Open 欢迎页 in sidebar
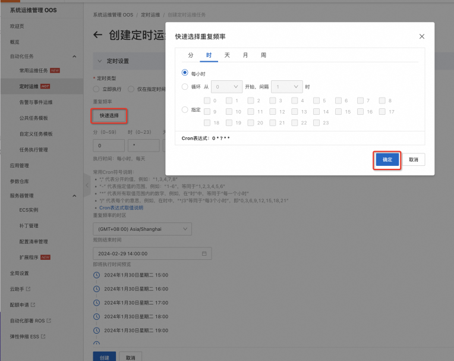 (x=17, y=26)
